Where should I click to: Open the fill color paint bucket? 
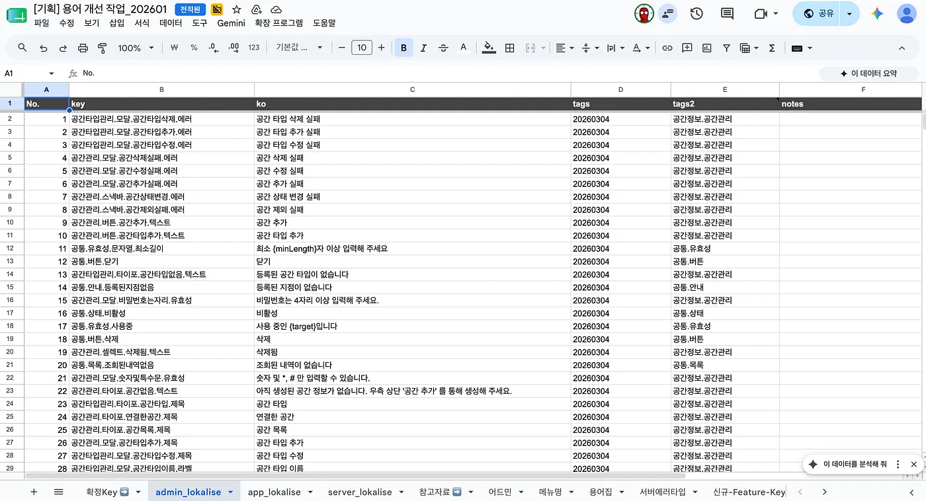489,48
